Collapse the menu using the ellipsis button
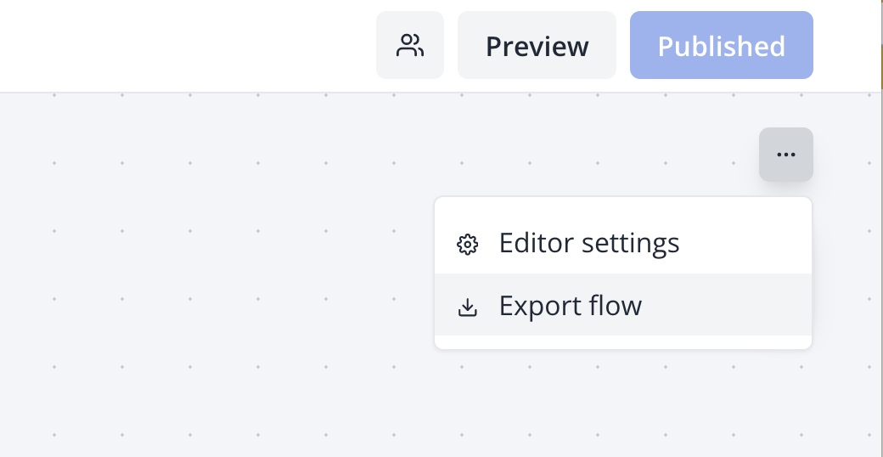 (786, 155)
